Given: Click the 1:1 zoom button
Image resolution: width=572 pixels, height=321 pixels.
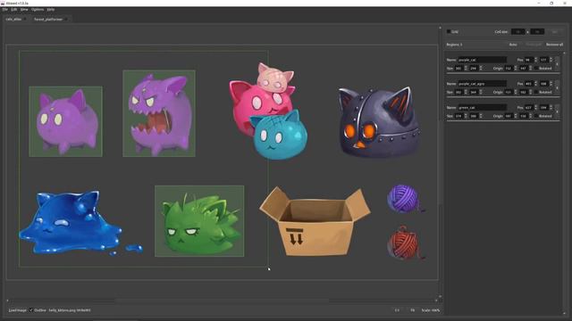Looking at the screenshot, I should (397, 310).
